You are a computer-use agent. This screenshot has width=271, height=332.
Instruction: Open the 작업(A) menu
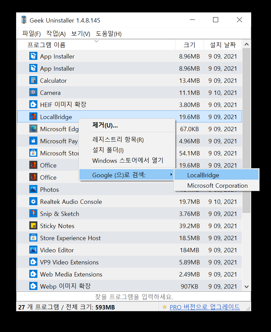coord(56,33)
